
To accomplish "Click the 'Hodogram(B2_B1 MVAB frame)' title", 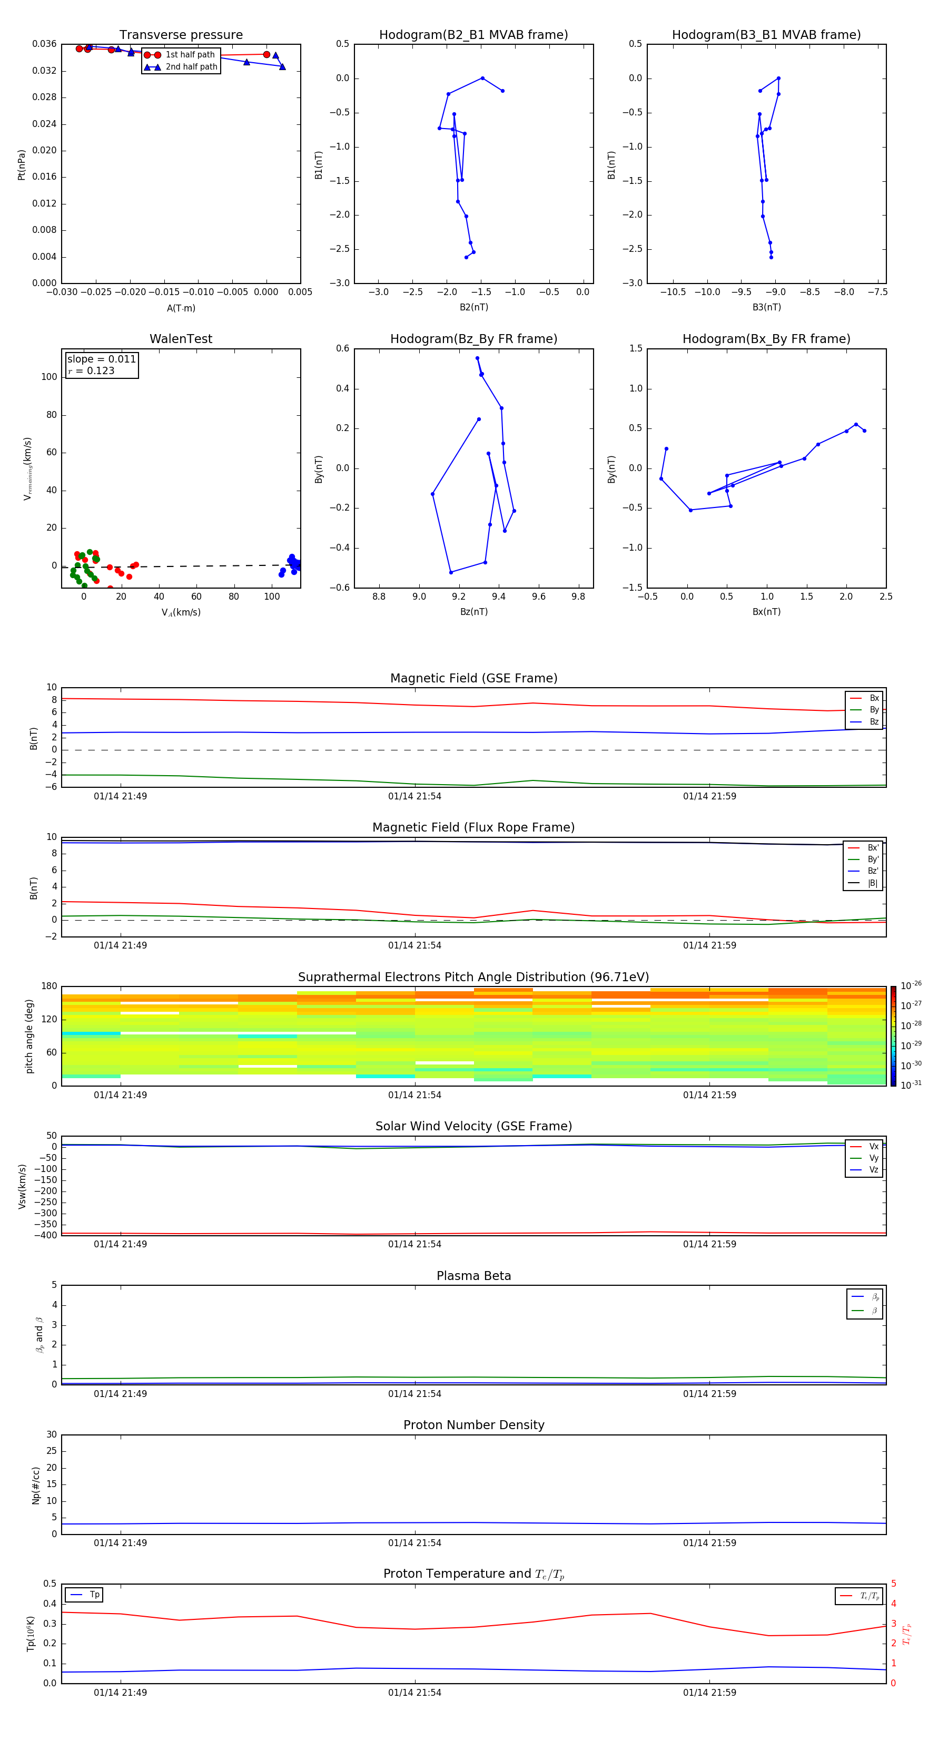I will coord(473,34).
